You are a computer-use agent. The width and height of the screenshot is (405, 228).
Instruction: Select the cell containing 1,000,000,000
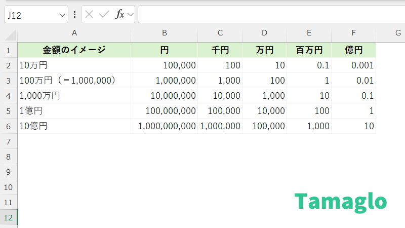(165, 126)
